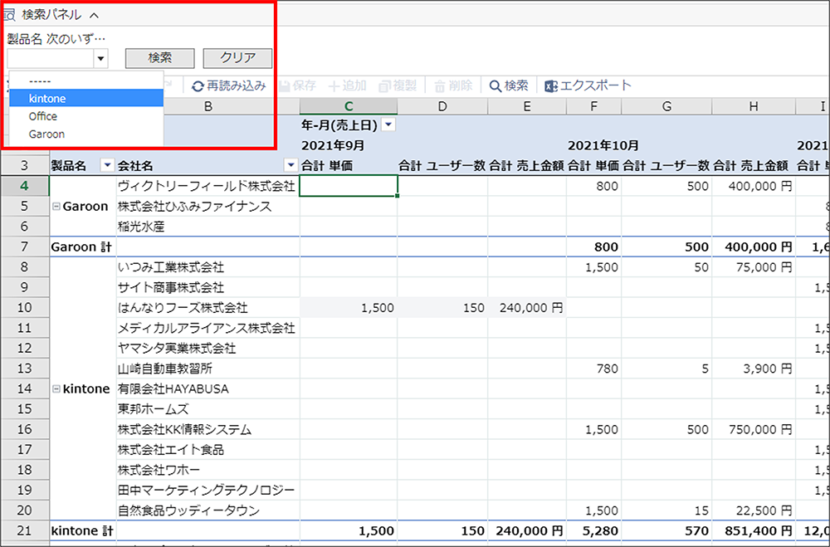Select column B header
This screenshot has width=830, height=547.
(208, 106)
